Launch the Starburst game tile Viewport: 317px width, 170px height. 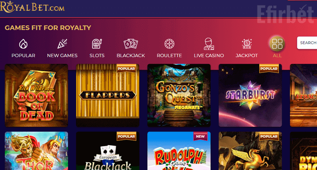250,96
